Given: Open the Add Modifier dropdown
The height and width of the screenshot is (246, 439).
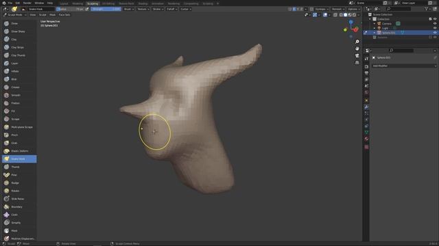Looking at the screenshot, I should click(x=404, y=66).
